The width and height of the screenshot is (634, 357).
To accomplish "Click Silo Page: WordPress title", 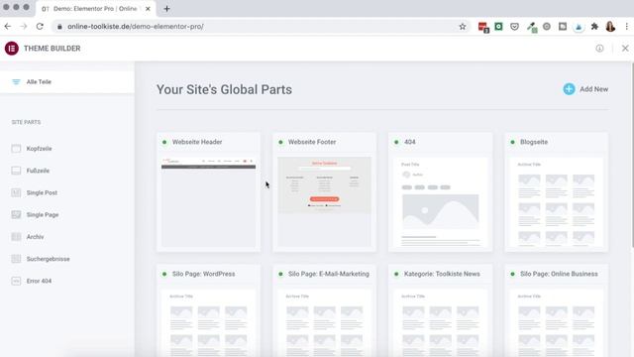I will click(x=203, y=274).
